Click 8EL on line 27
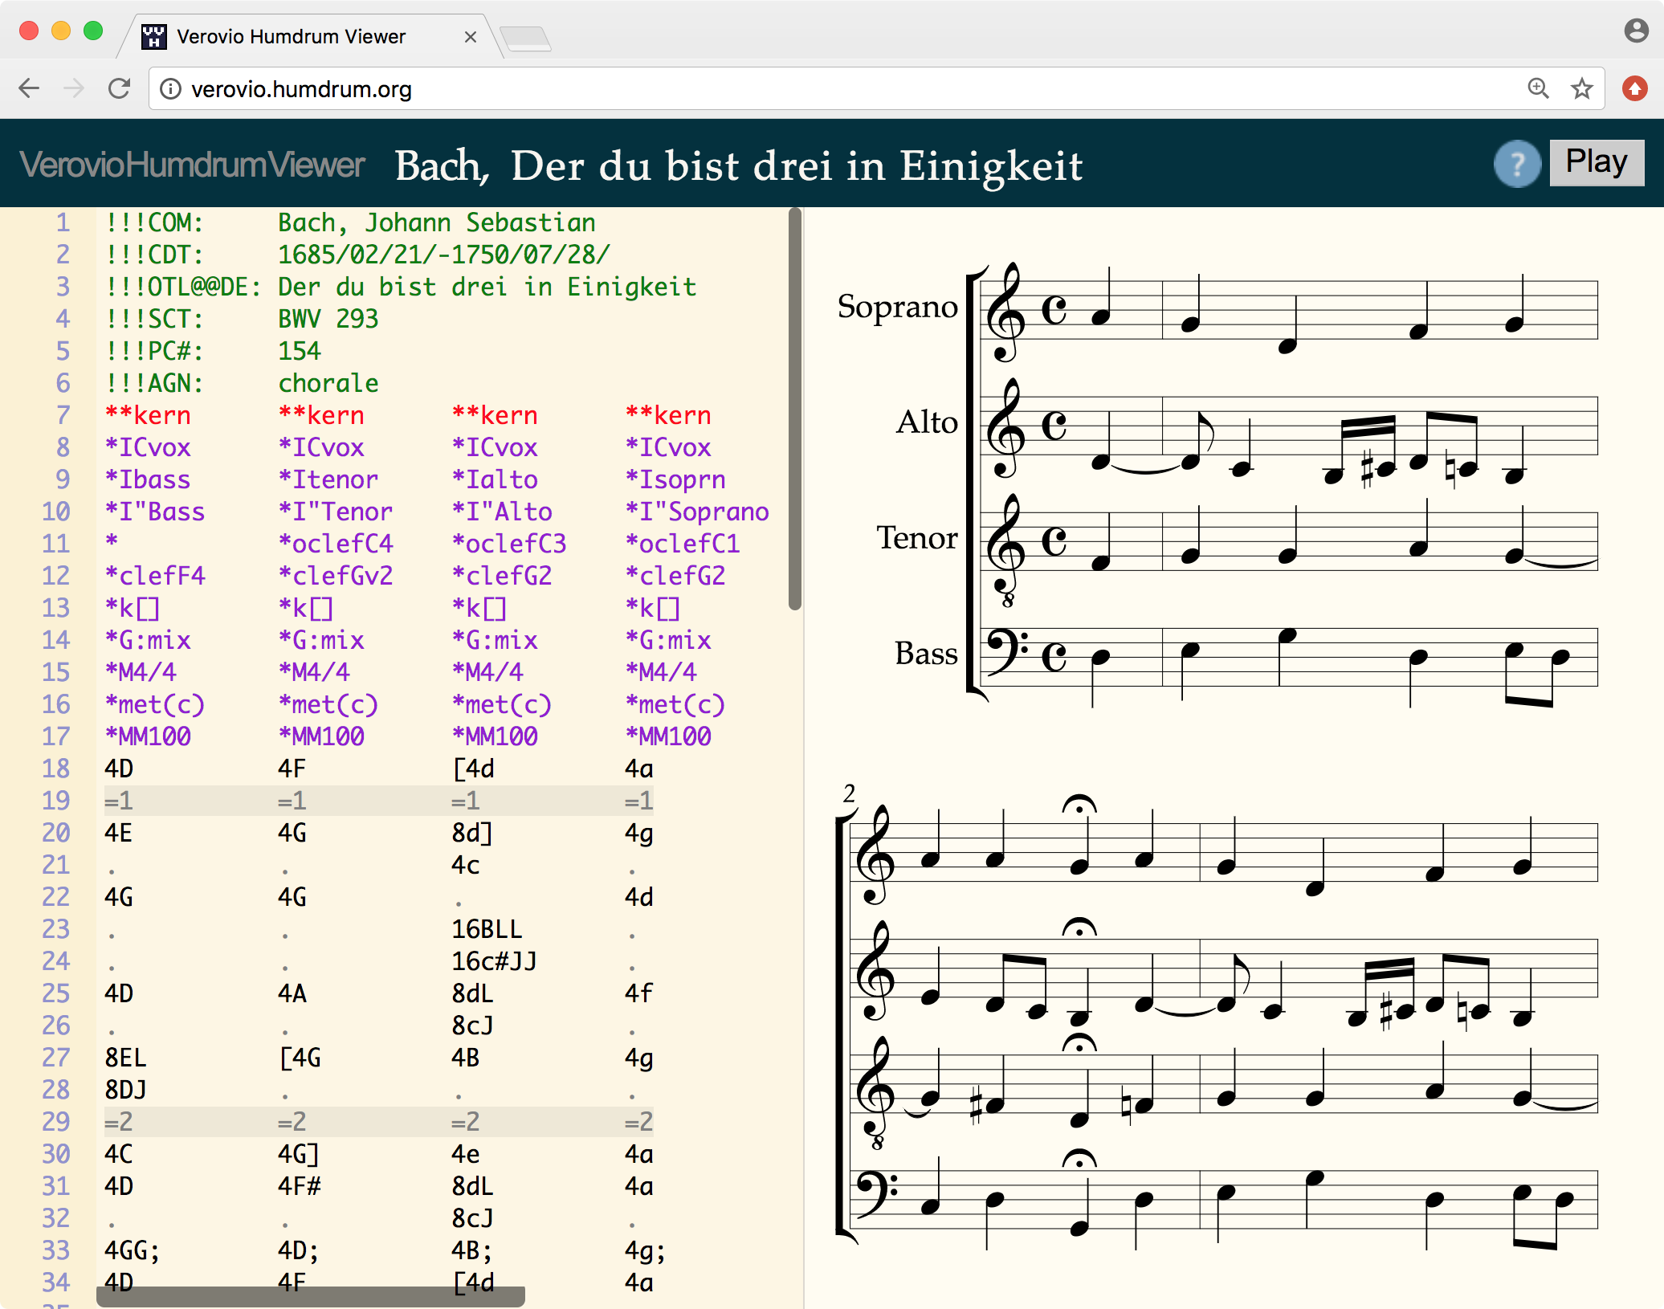 tap(126, 1058)
